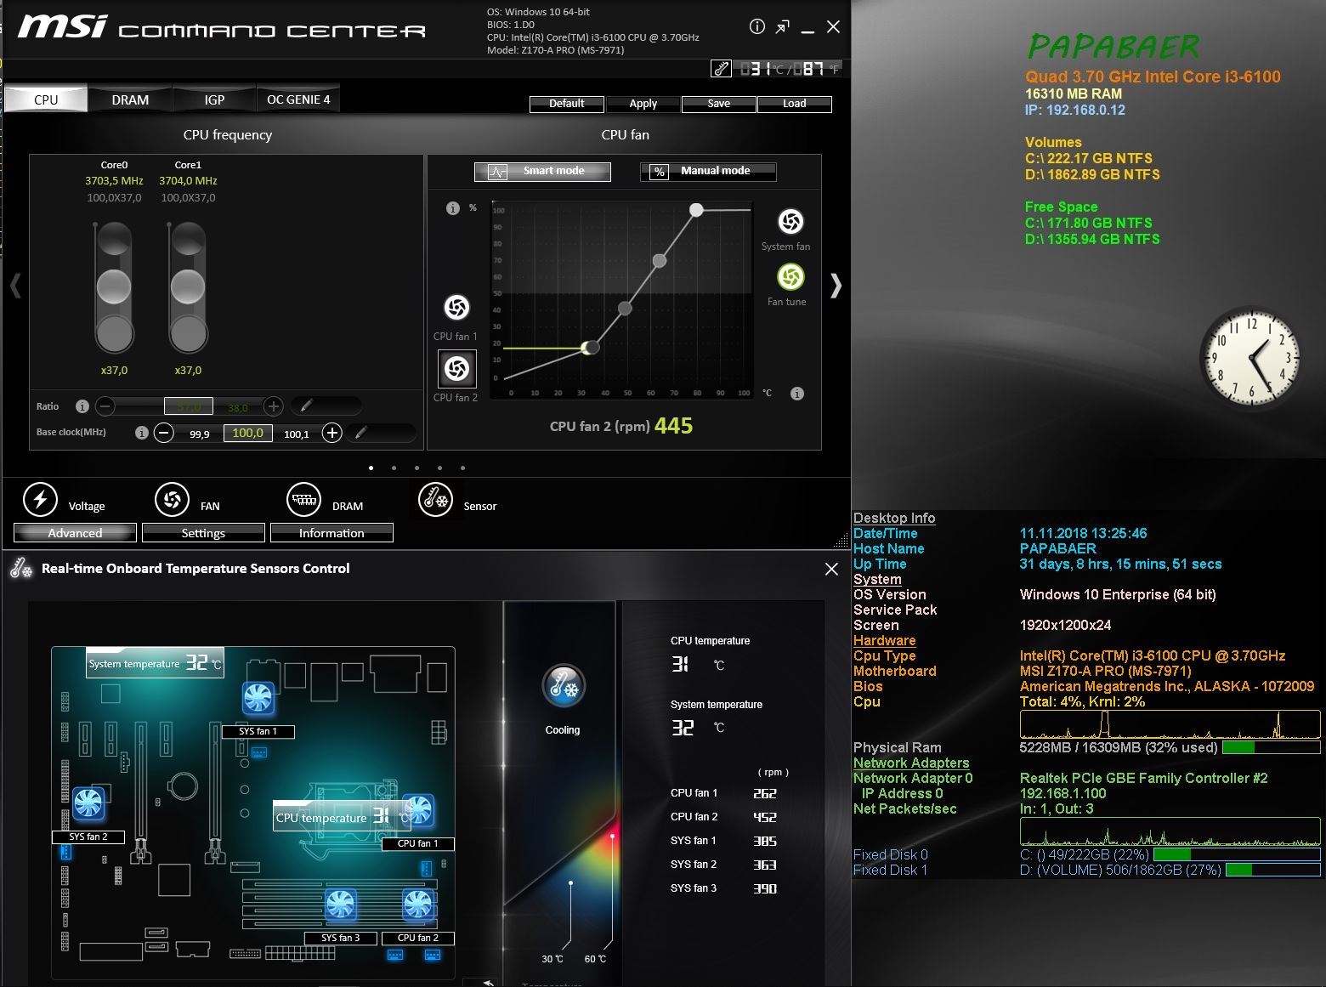Screen dimensions: 1326x987
Task: Switch to the DRAM tab
Action: click(x=130, y=99)
